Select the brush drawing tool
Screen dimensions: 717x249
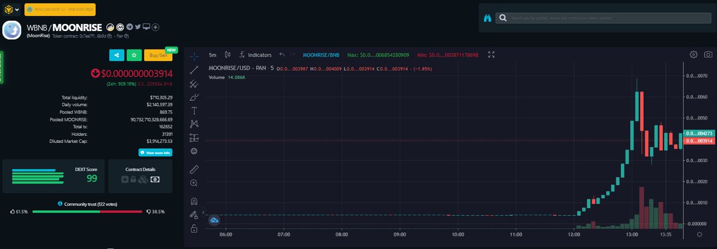coord(194,97)
